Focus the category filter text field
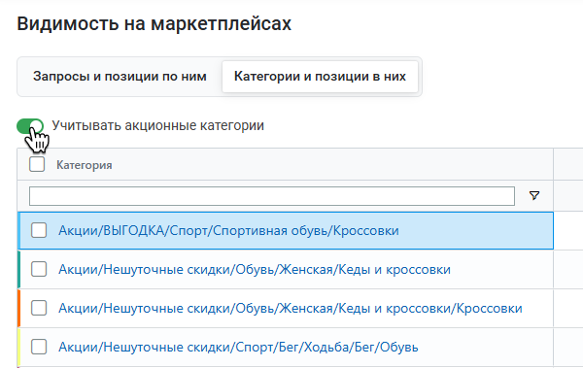 (x=272, y=196)
